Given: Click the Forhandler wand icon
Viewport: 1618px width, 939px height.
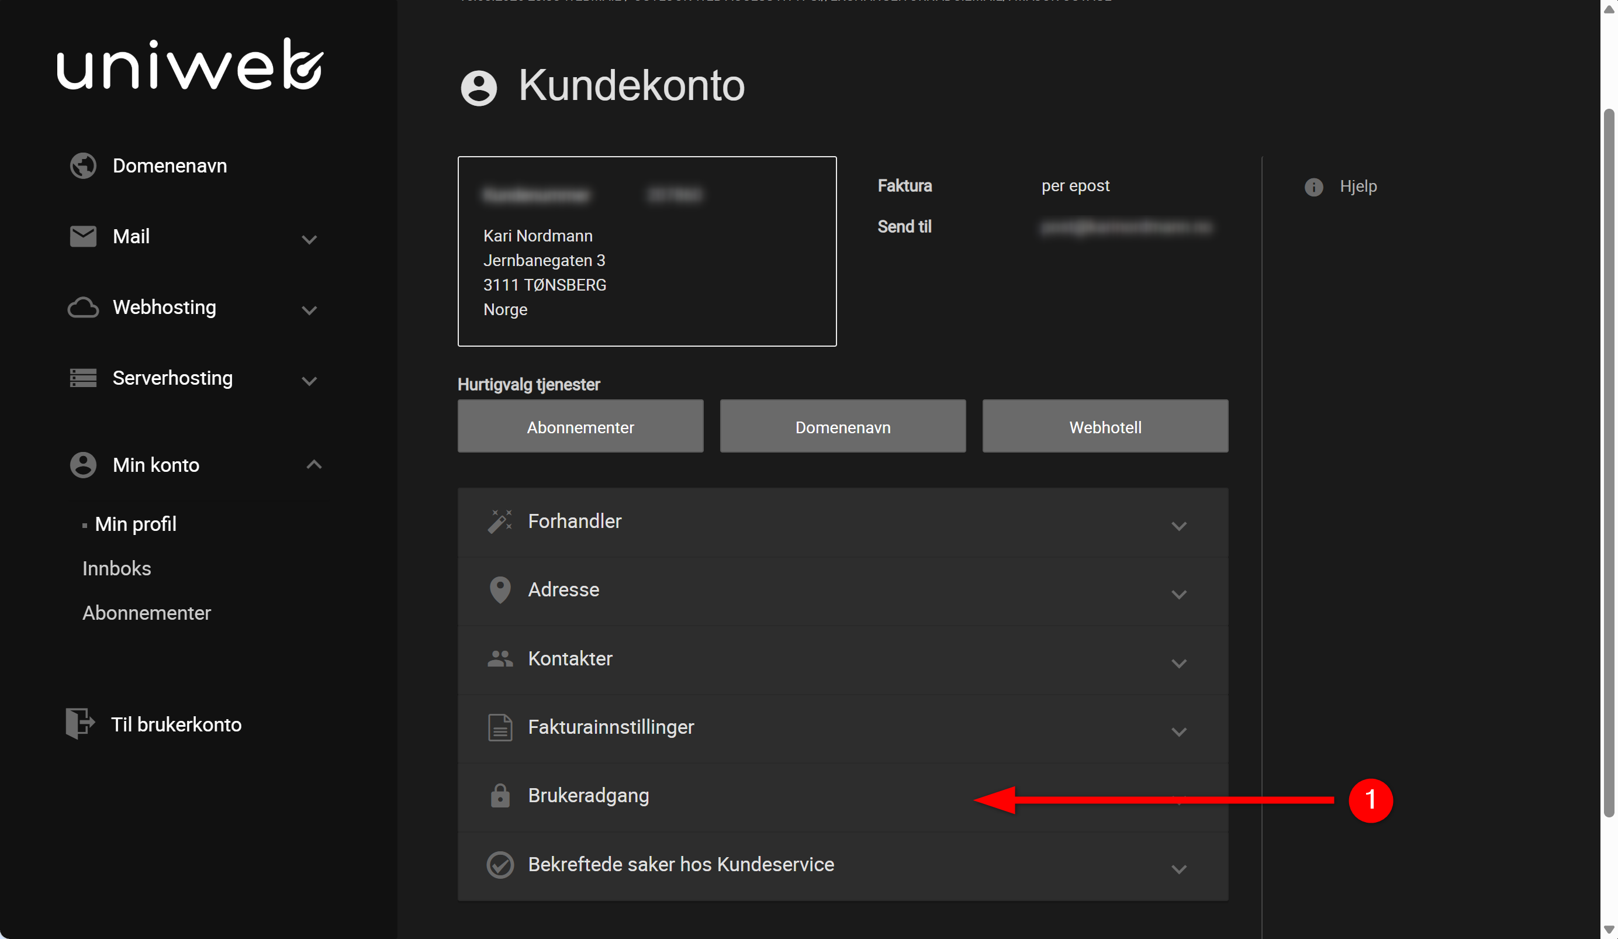Looking at the screenshot, I should point(500,522).
